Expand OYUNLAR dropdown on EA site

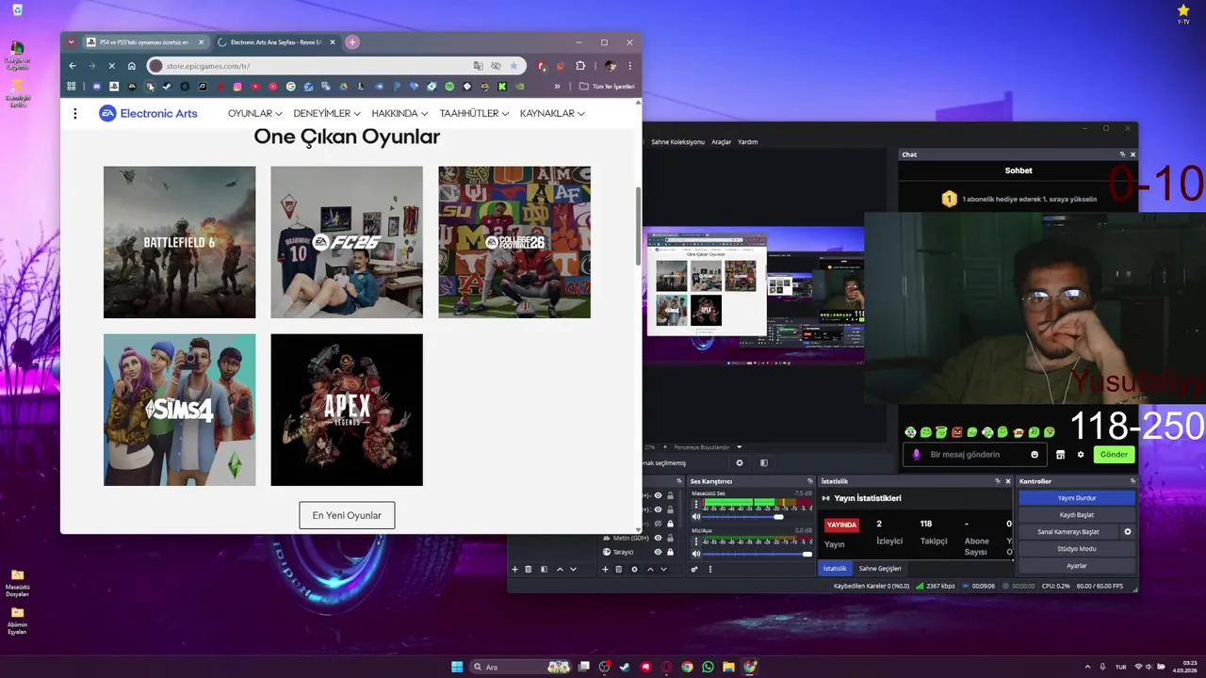254,113
